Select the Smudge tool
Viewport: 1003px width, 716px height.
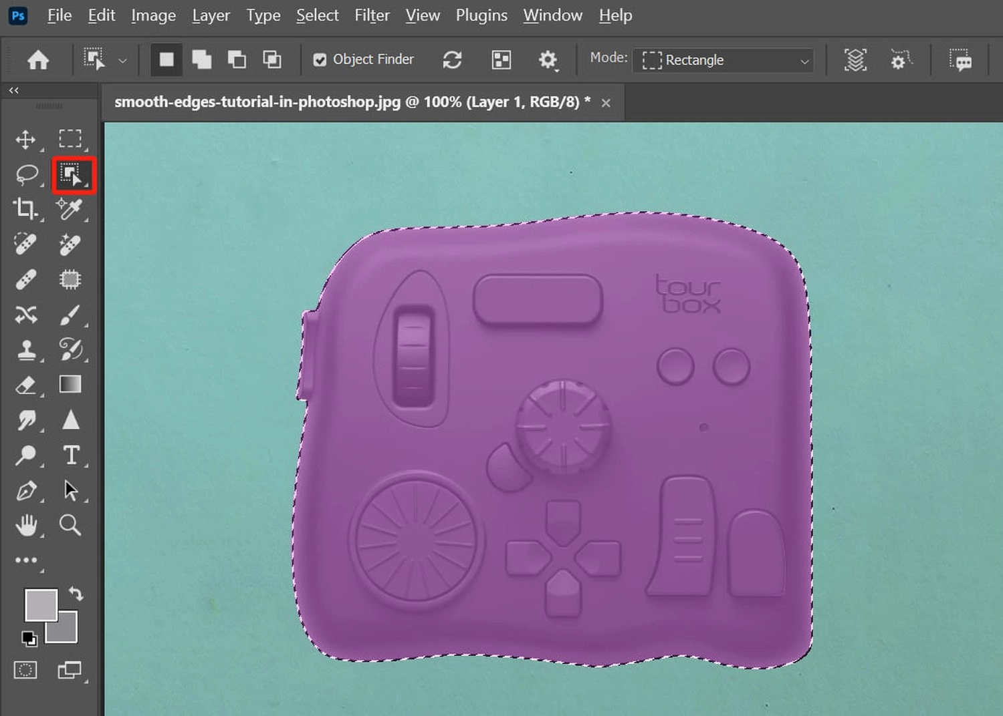26,420
